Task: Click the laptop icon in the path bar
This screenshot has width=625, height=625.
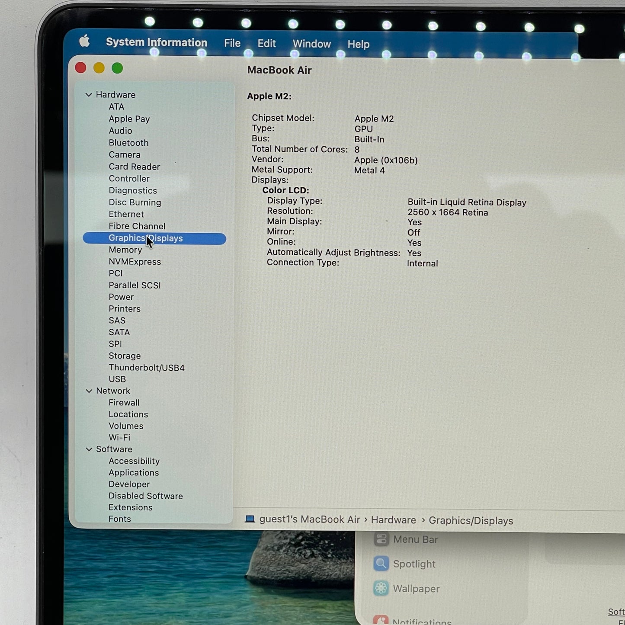Action: (250, 519)
